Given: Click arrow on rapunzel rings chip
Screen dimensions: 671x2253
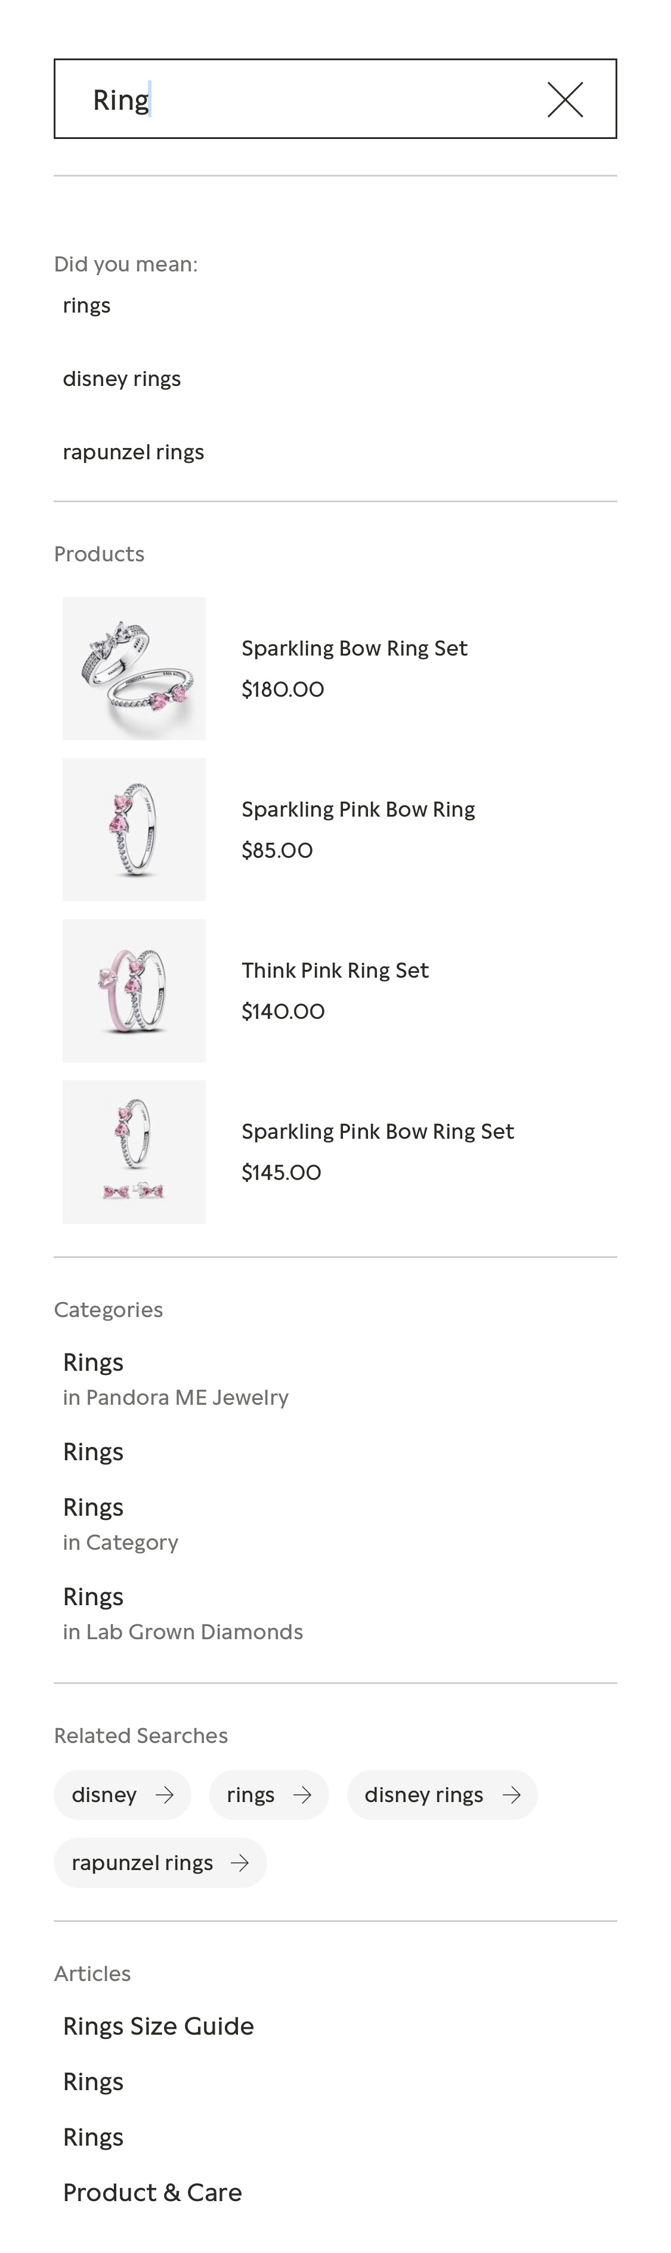Looking at the screenshot, I should 239,1863.
